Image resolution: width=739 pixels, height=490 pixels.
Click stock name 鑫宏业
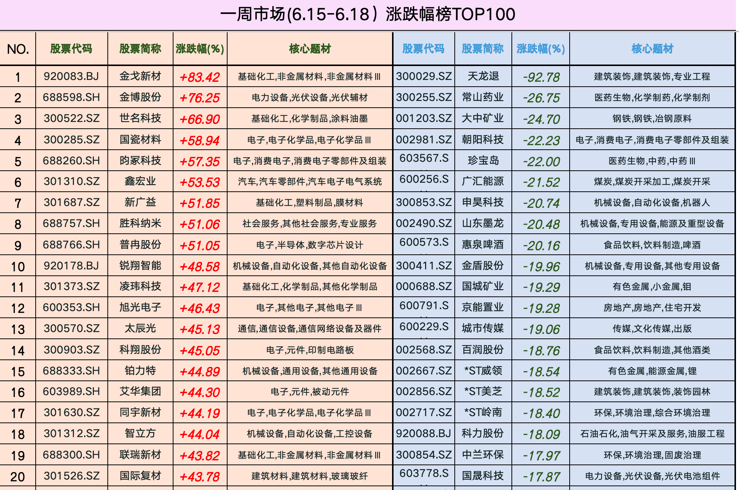[140, 181]
